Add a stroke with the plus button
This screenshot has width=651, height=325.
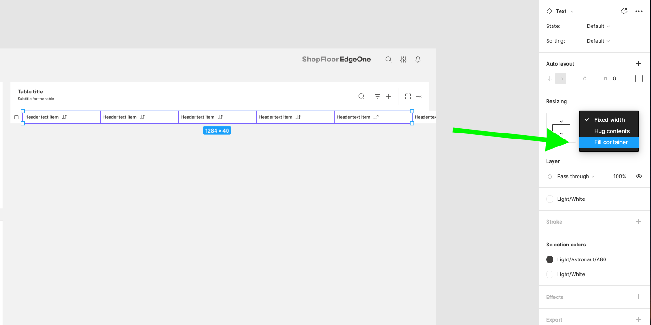click(x=638, y=222)
